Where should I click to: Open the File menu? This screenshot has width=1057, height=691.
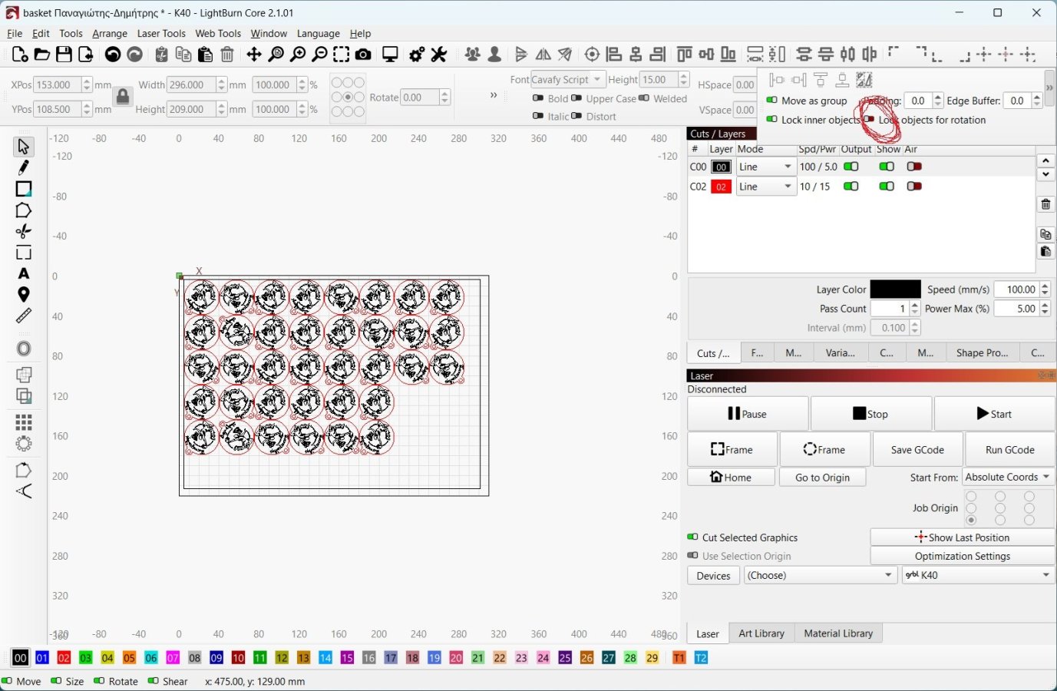(15, 33)
